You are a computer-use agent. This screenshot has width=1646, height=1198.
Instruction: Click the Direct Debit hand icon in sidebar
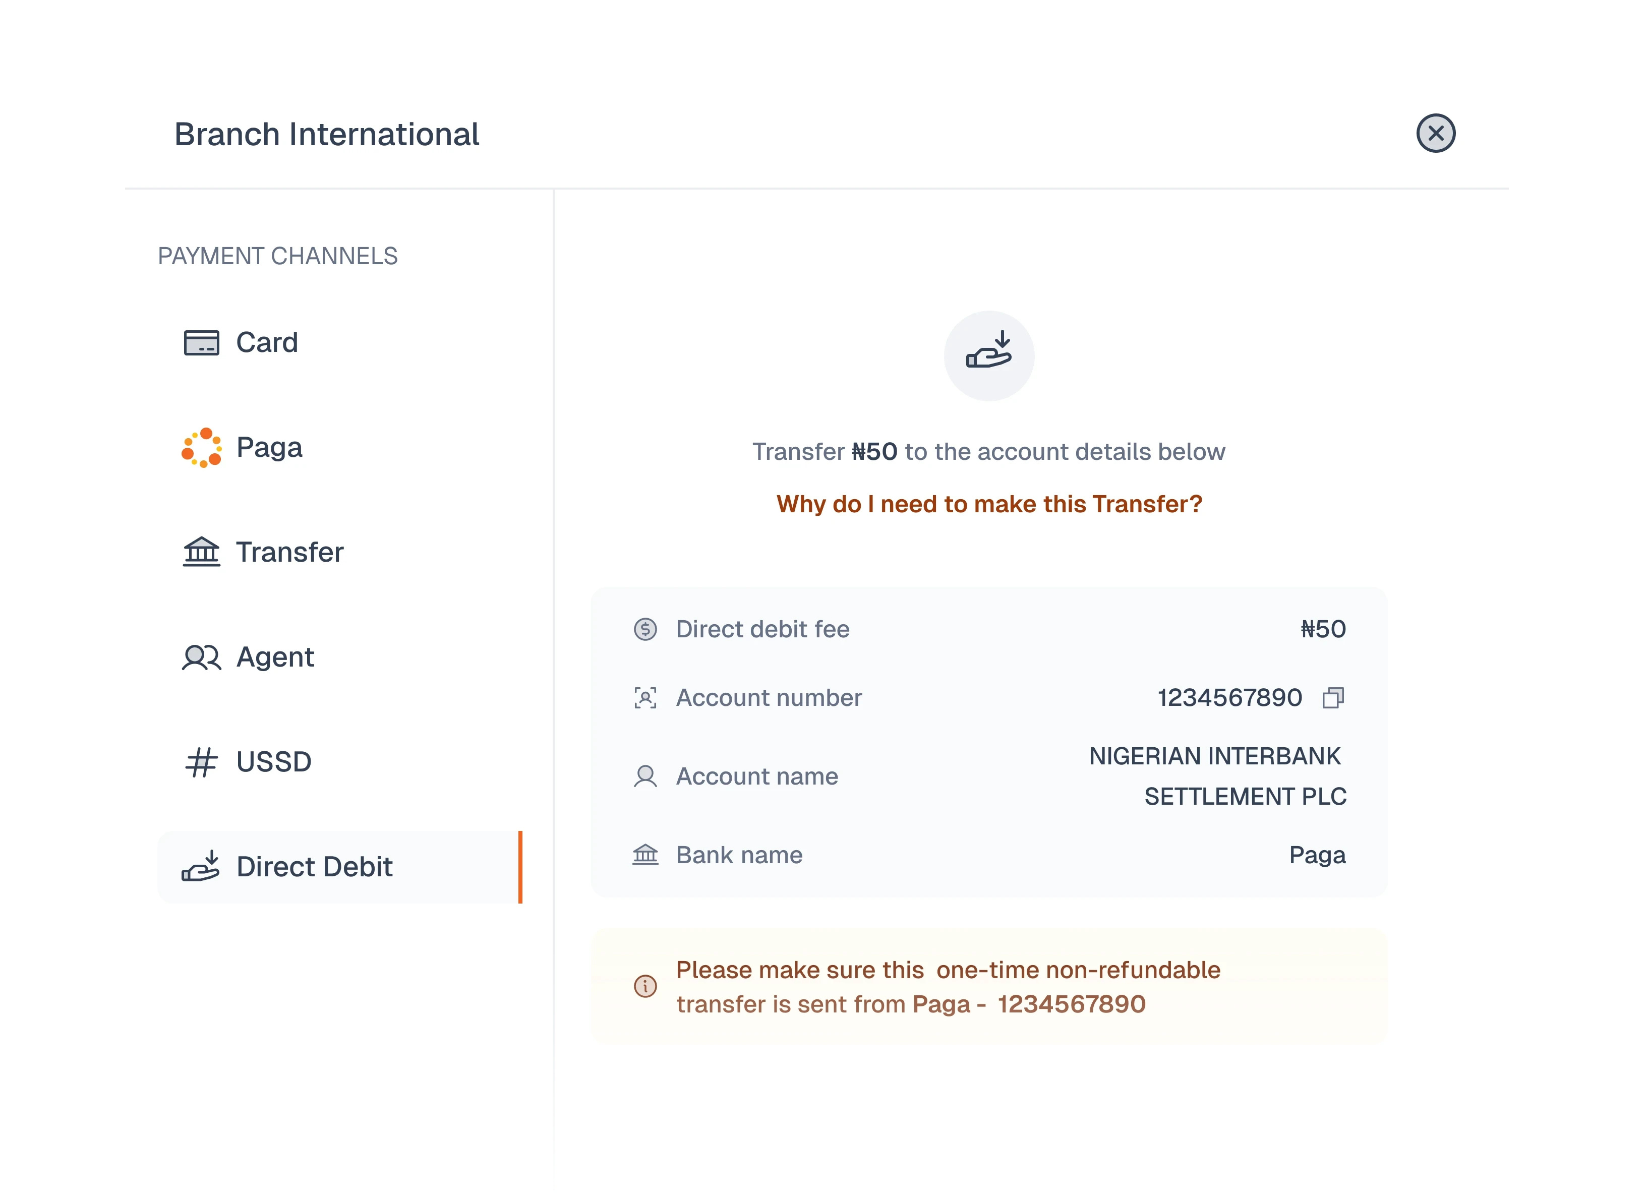pos(201,866)
